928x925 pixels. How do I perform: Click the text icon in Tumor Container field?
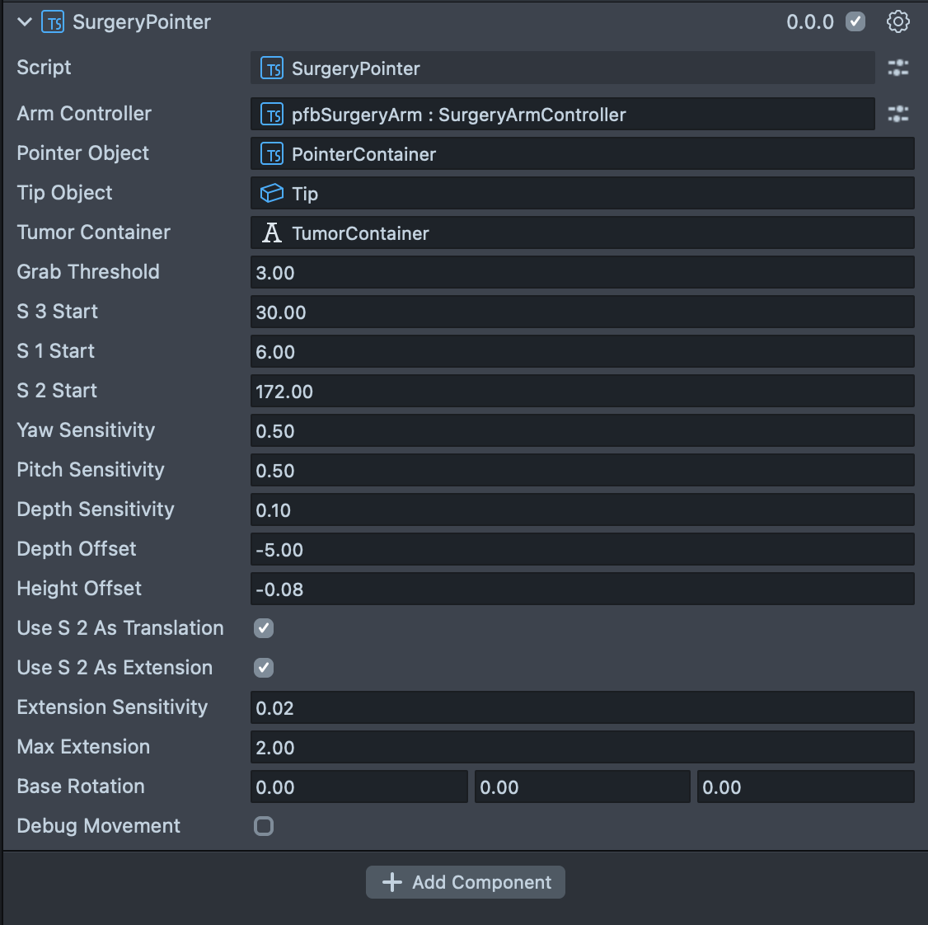click(272, 232)
